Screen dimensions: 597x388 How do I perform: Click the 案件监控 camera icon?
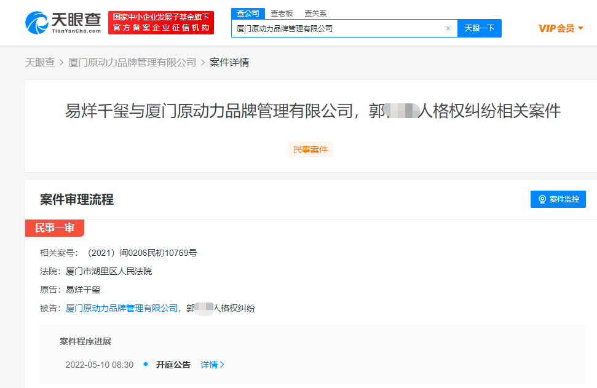pyautogui.click(x=542, y=199)
